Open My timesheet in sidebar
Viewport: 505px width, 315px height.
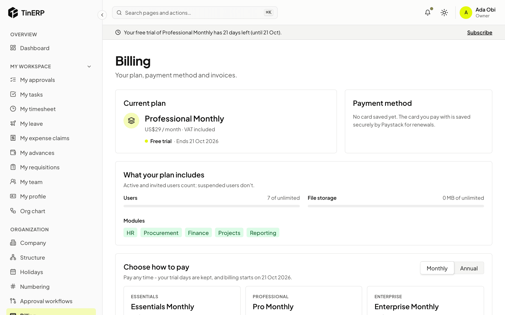click(51, 109)
